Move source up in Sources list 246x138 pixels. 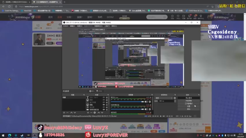[99, 113]
